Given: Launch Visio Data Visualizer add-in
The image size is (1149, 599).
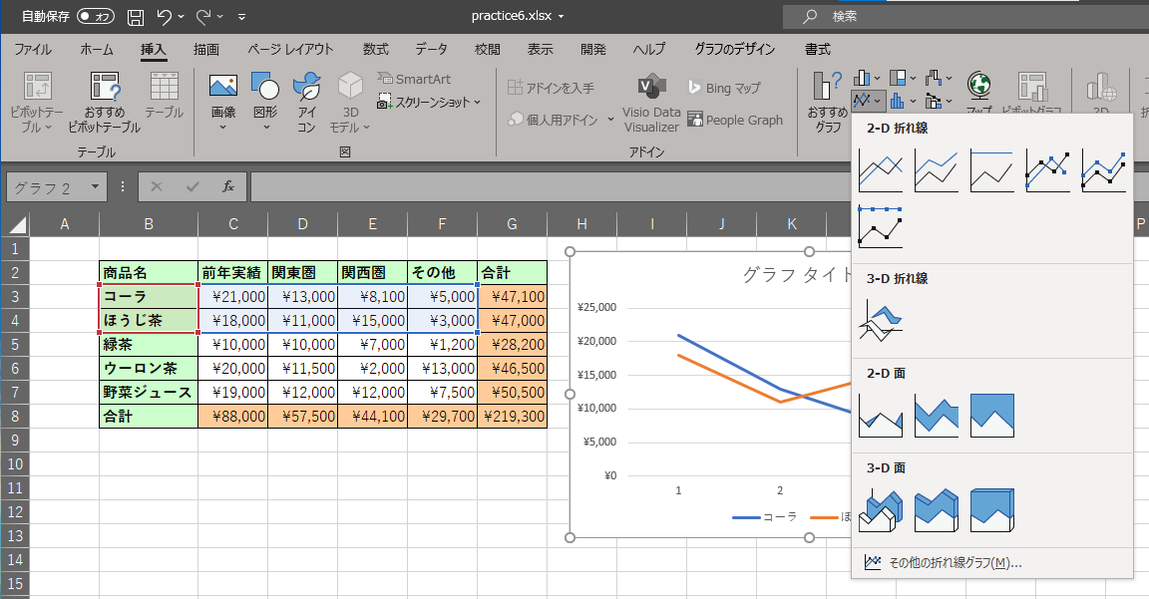Looking at the screenshot, I should (x=651, y=103).
